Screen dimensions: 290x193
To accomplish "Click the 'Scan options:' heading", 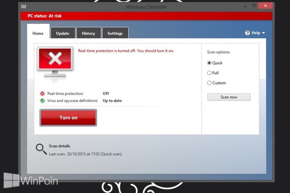I will [218, 52].
